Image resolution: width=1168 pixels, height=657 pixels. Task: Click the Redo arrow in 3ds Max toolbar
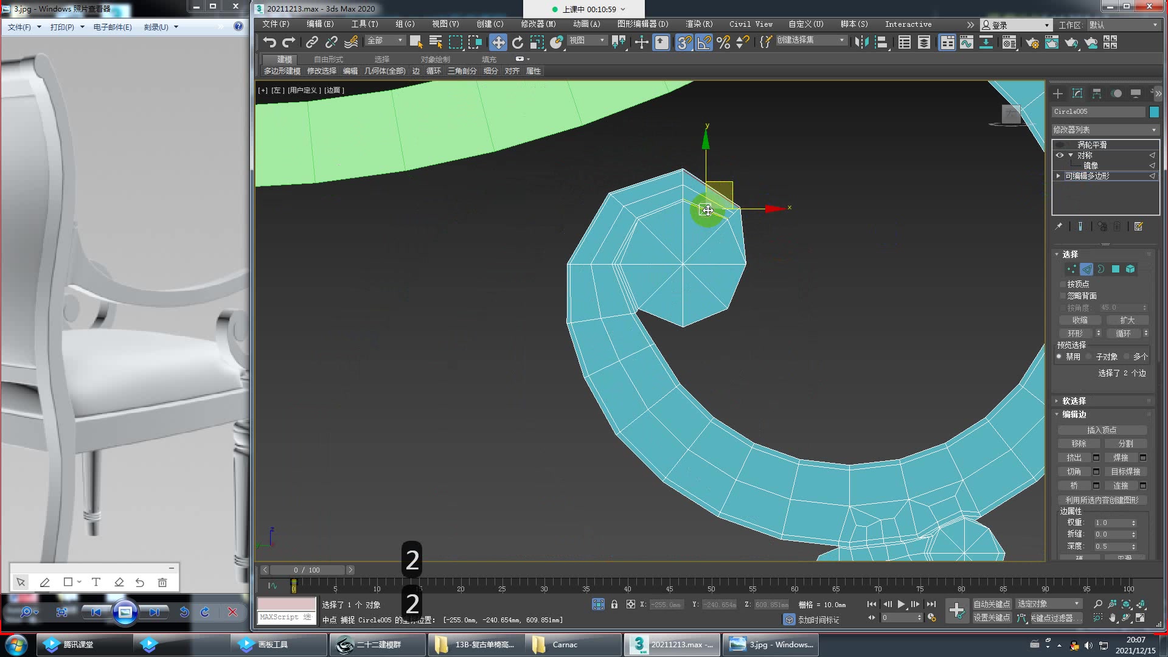(x=289, y=42)
